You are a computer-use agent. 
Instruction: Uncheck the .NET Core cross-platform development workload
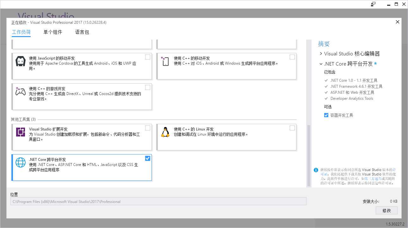coord(148,158)
